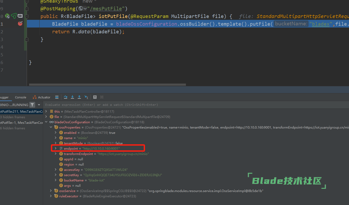Expand the 'this' variable node
Viewport: 349px width, 205px height.
click(x=46, y=111)
